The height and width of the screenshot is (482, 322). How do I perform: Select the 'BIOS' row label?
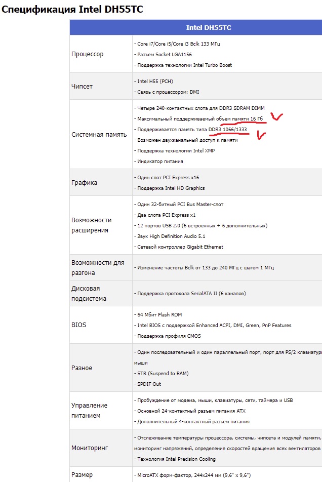click(x=78, y=325)
